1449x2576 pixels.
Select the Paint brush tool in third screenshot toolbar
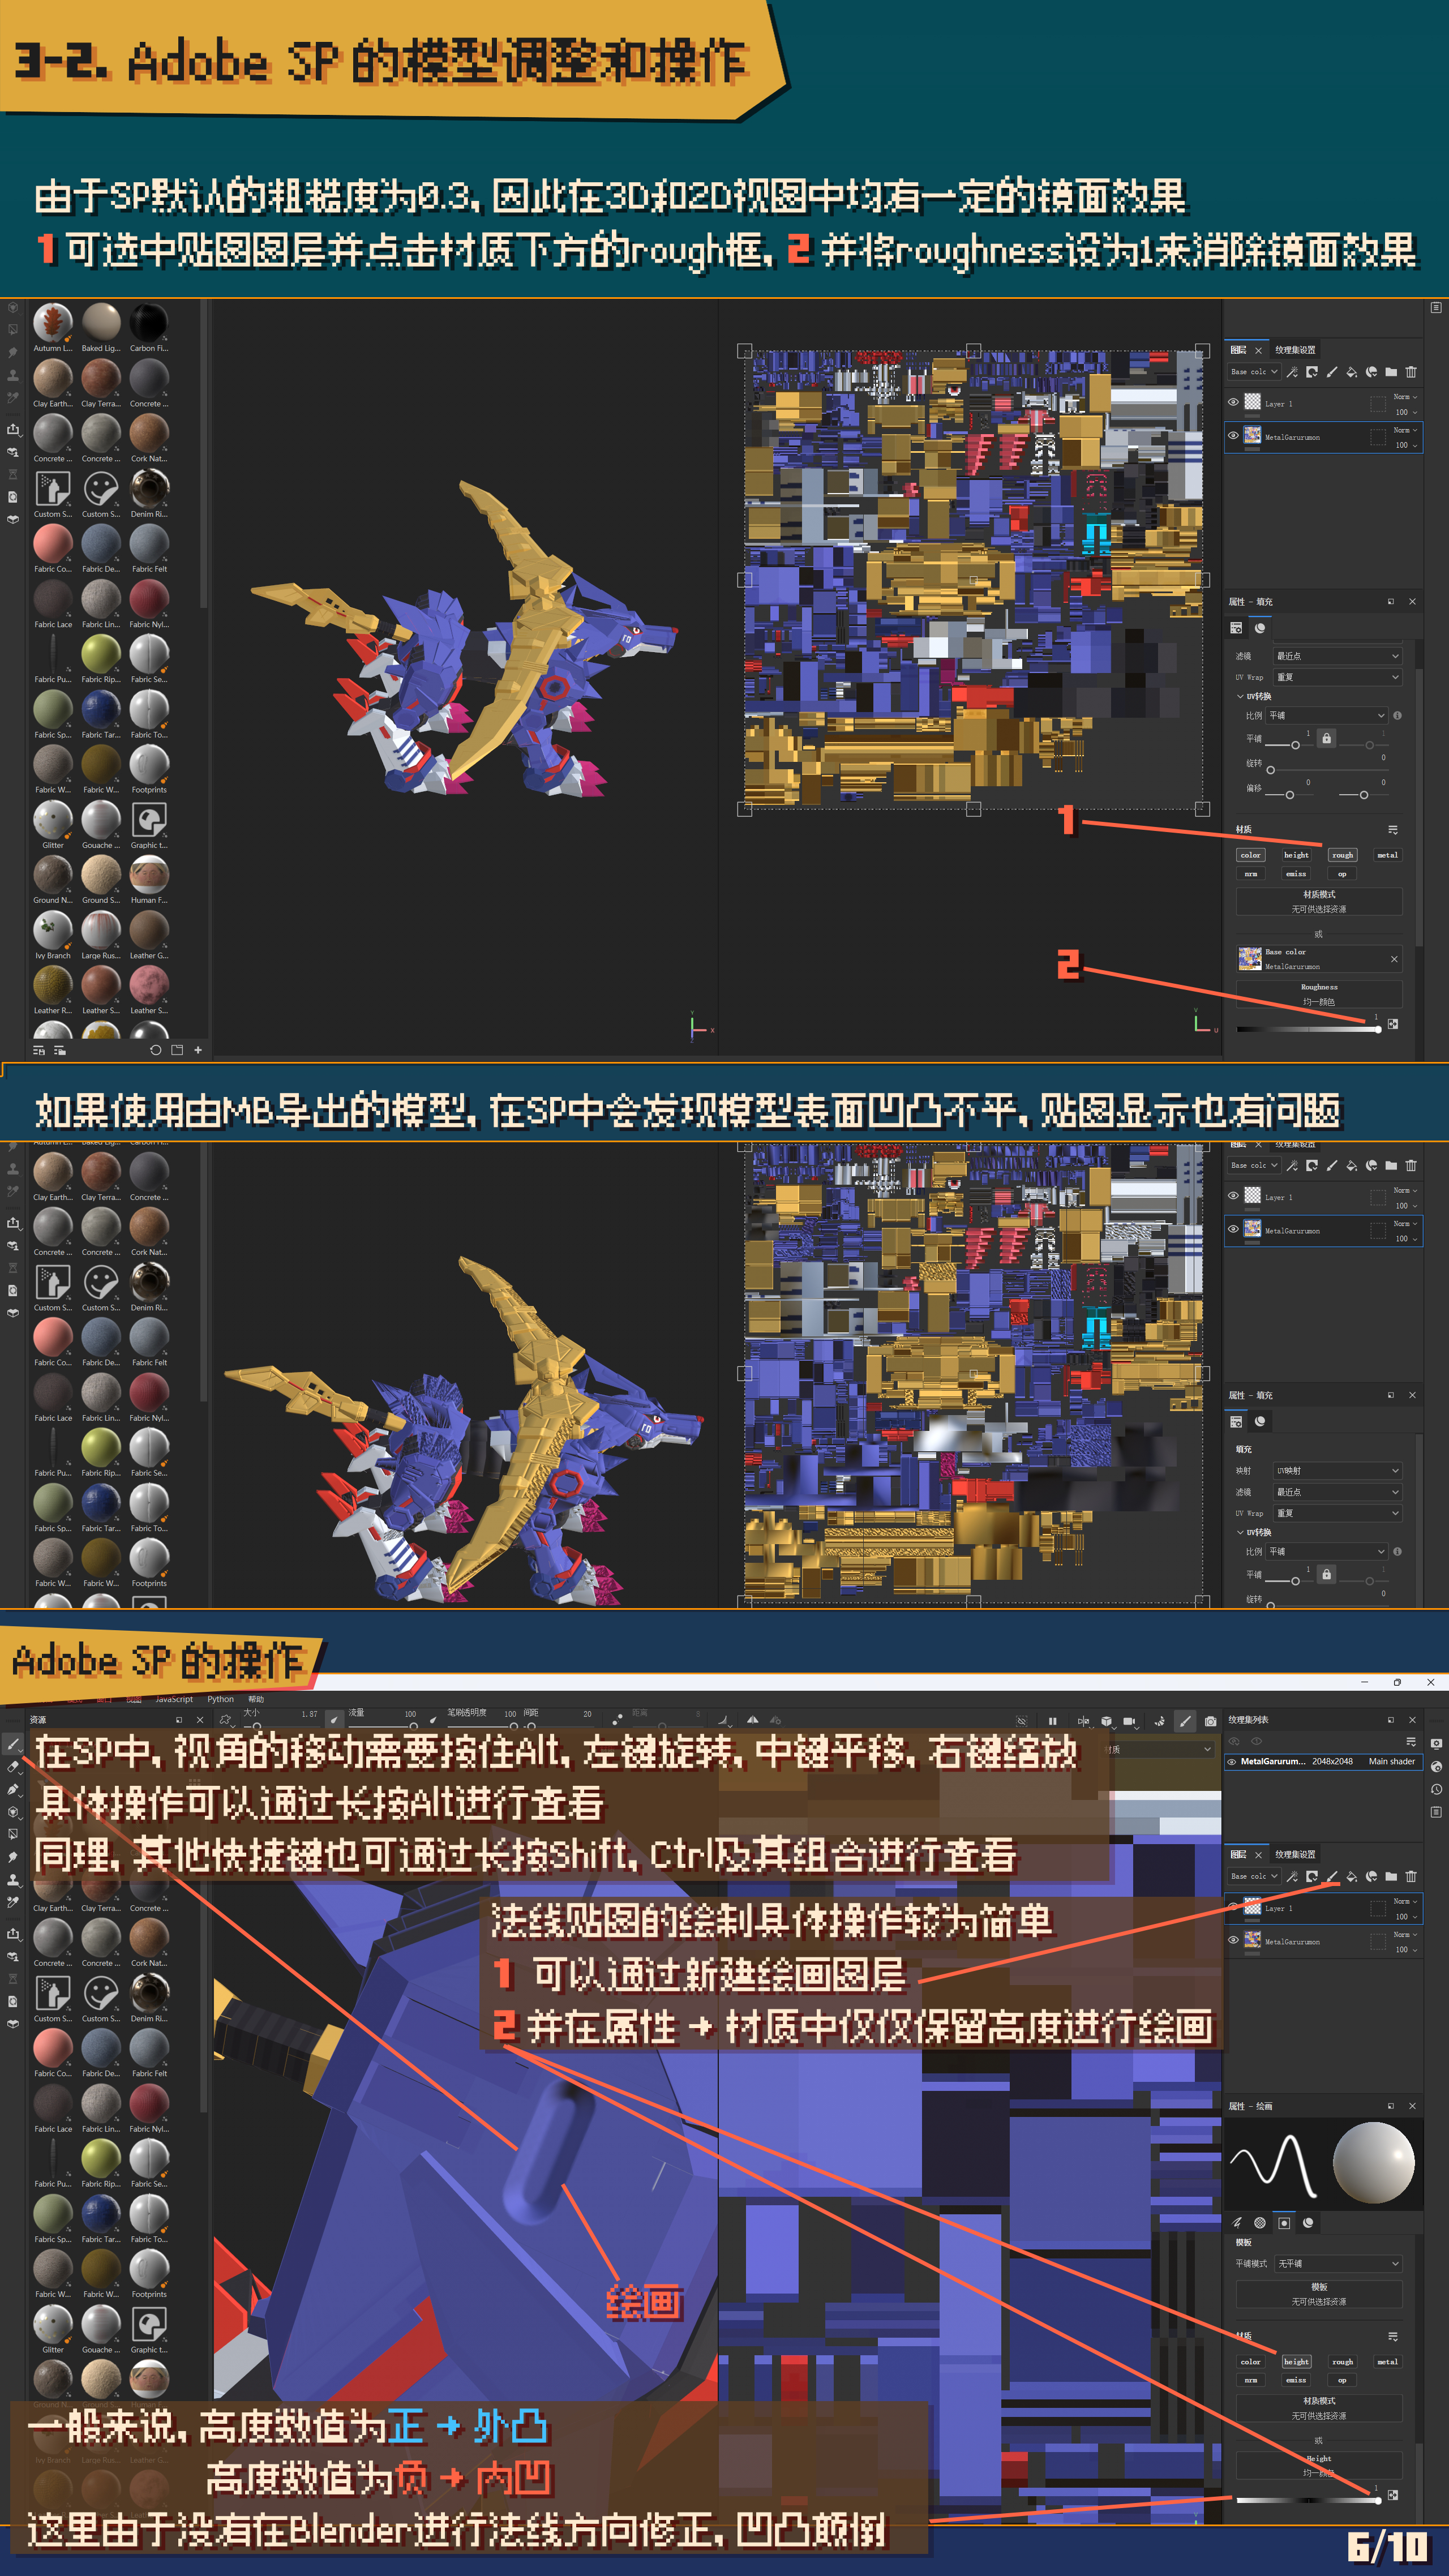[13, 1745]
